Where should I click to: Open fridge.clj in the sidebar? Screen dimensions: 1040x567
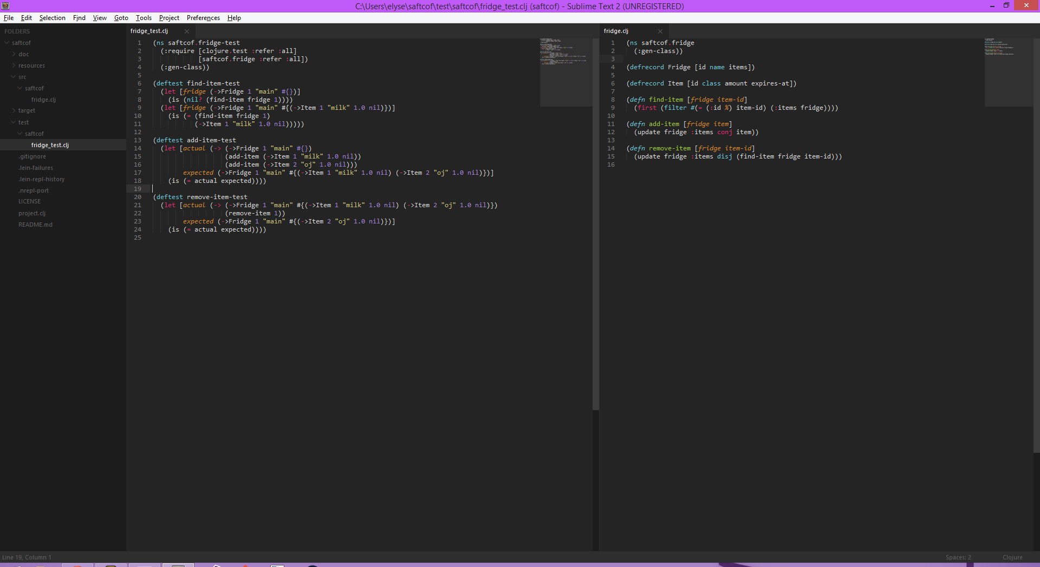pyautogui.click(x=43, y=100)
